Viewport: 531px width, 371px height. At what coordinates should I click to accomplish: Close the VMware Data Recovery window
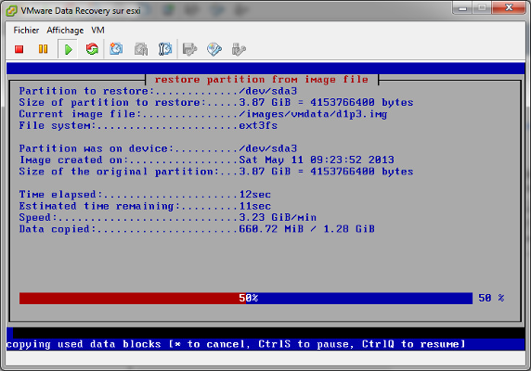pos(509,7)
